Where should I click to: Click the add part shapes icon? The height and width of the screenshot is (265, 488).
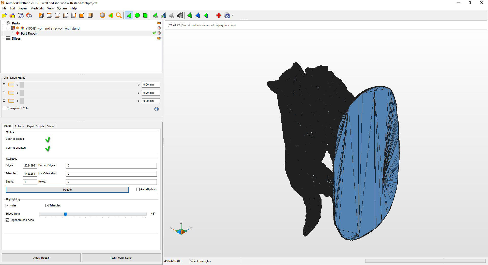[12, 16]
